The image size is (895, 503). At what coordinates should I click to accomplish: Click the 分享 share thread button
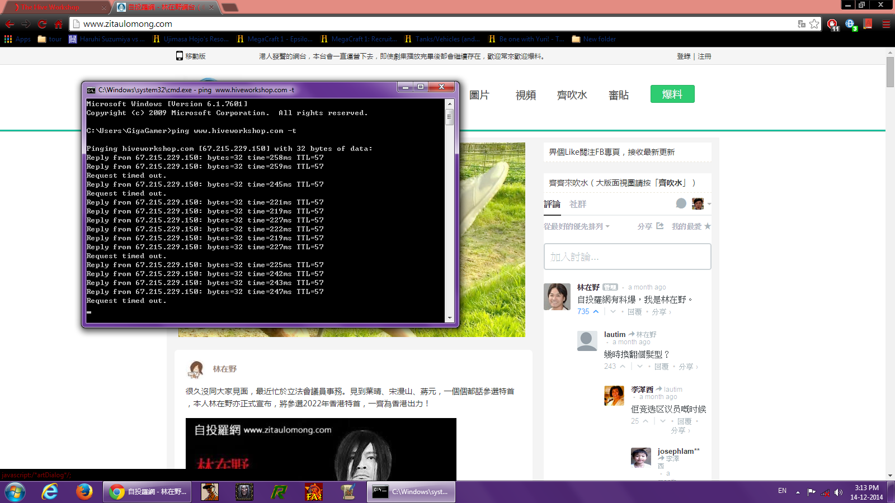pyautogui.click(x=651, y=226)
